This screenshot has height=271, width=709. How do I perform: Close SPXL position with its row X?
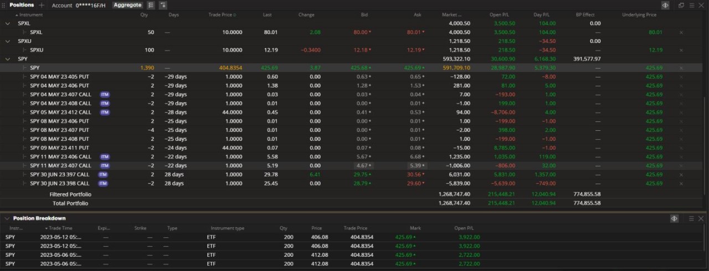(681, 33)
